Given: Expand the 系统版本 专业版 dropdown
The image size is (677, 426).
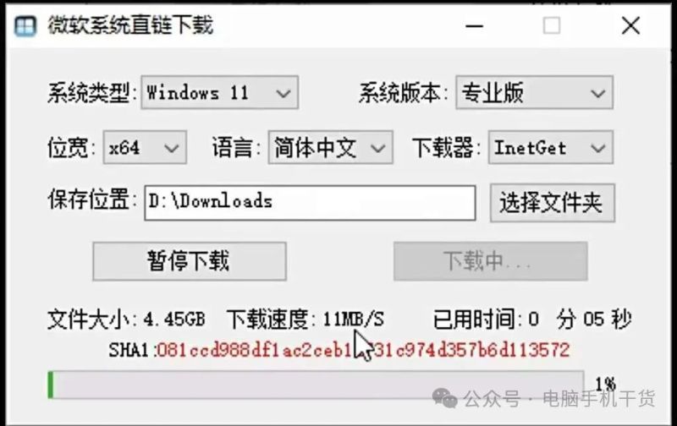Looking at the screenshot, I should pyautogui.click(x=535, y=93).
